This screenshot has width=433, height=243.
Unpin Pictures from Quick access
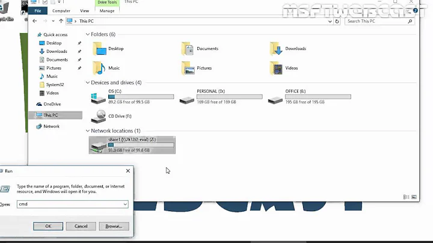pos(79,68)
